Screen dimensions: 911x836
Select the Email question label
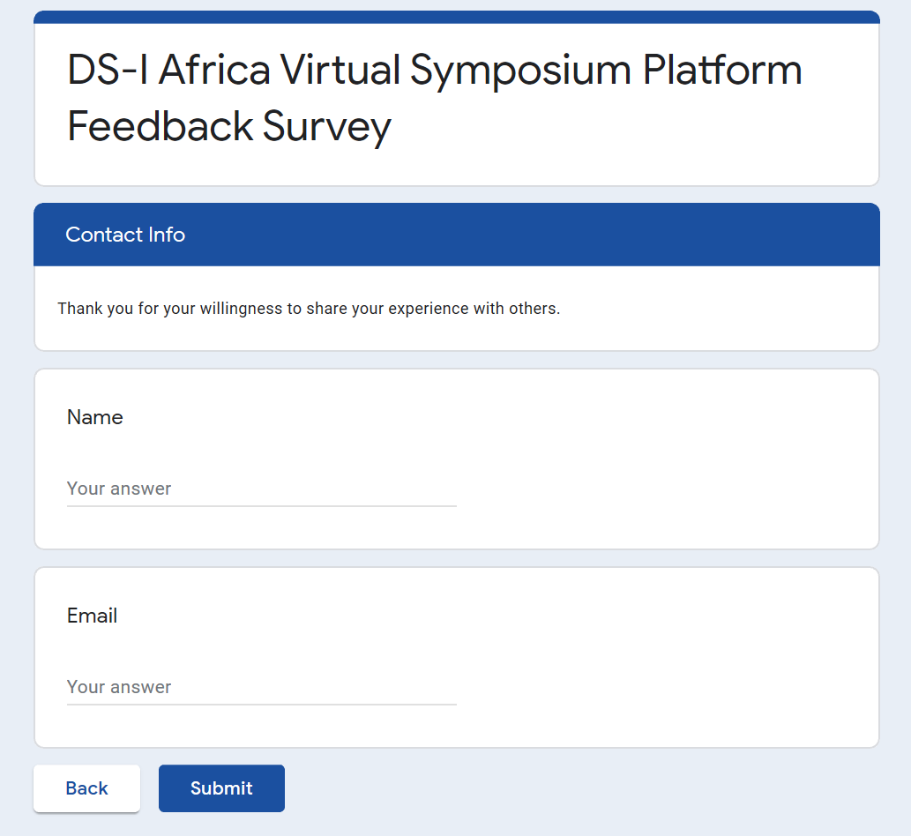coord(93,616)
